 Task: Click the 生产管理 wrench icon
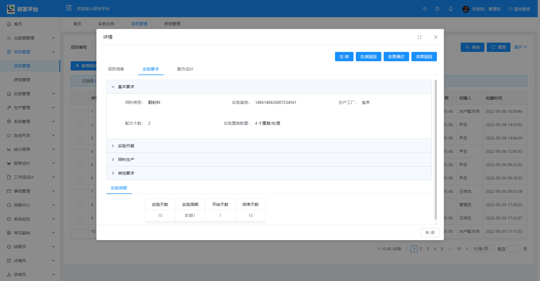point(9,108)
